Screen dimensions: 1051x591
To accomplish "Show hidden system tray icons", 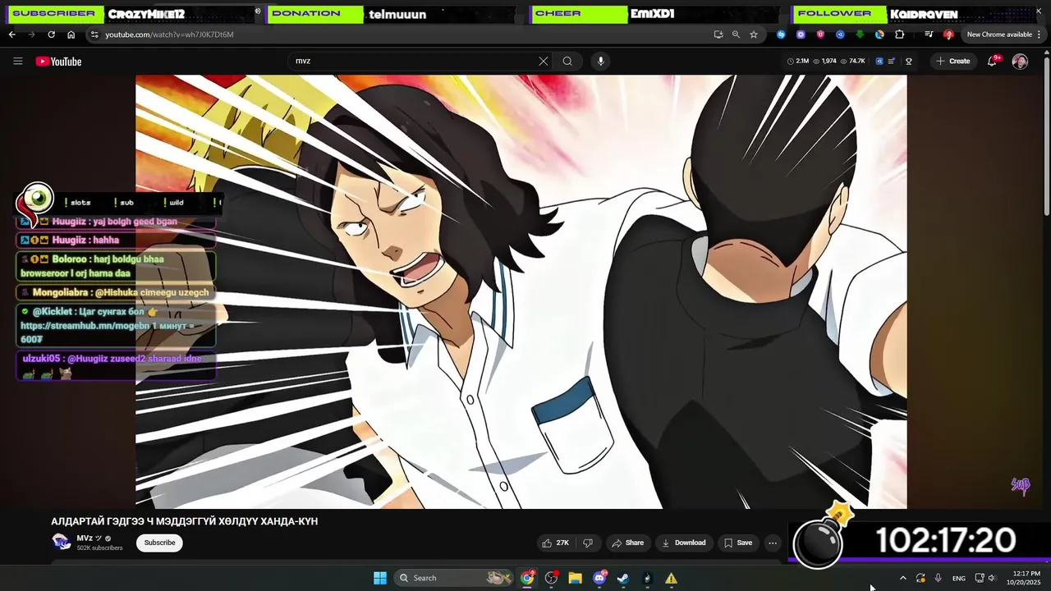I will (903, 578).
